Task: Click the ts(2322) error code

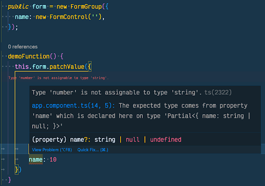Action: 218,92
